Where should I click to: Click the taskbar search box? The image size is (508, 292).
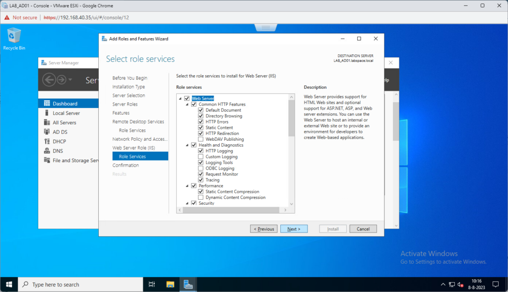80,284
